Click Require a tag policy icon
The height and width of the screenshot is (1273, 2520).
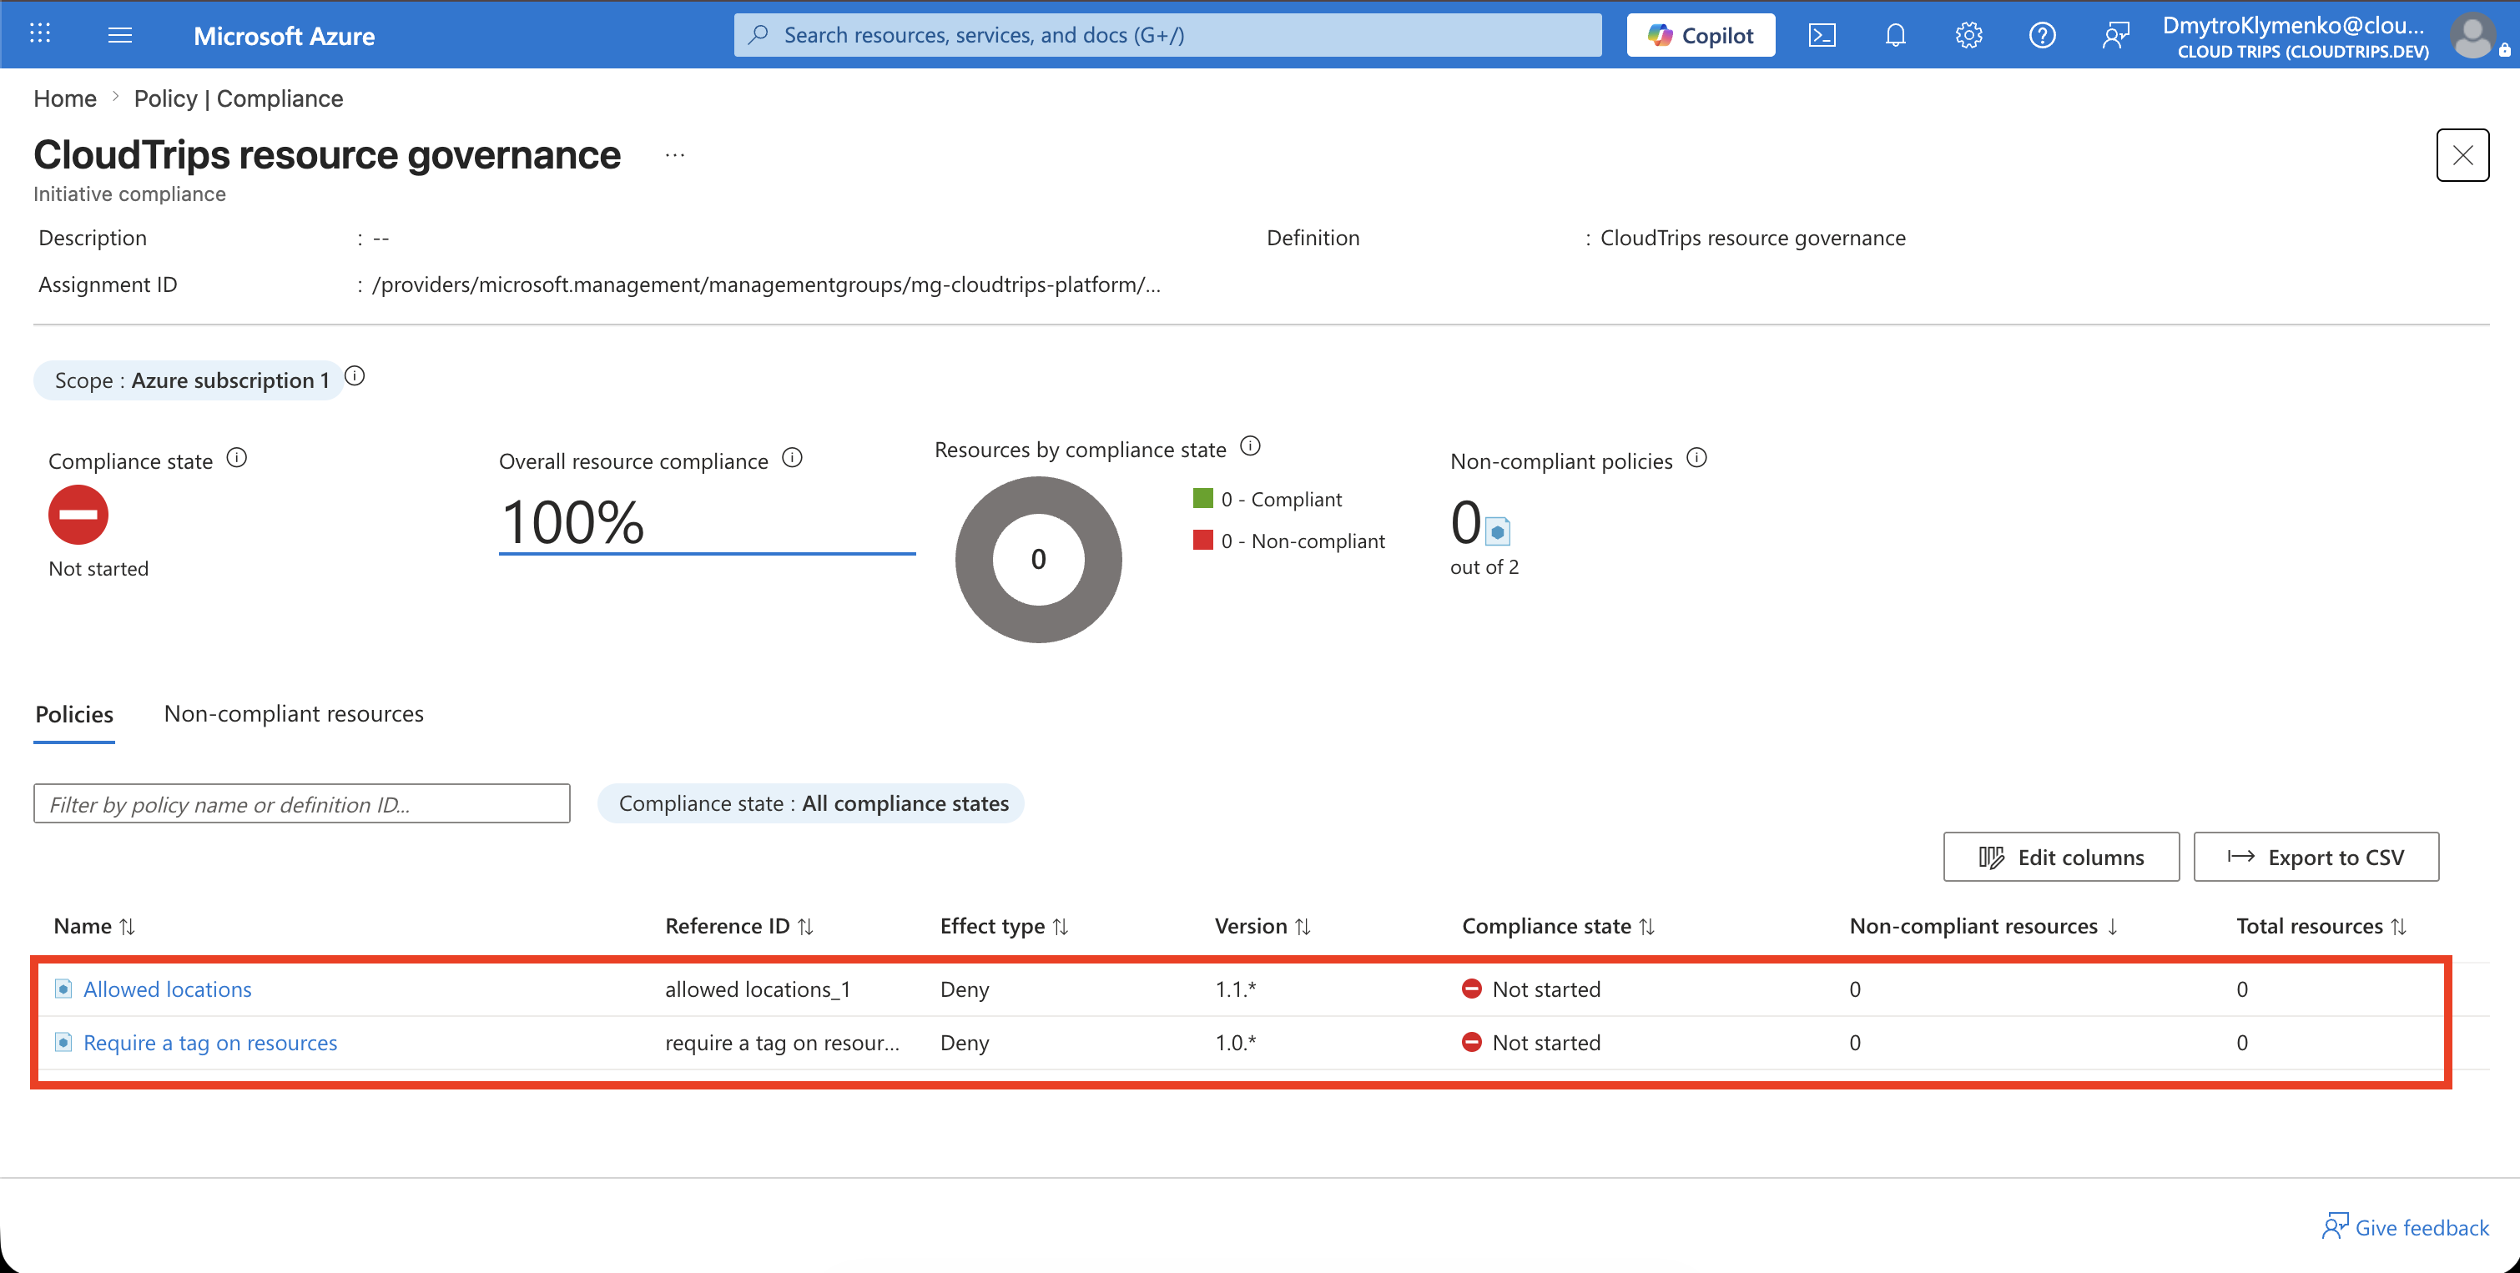tap(63, 1042)
